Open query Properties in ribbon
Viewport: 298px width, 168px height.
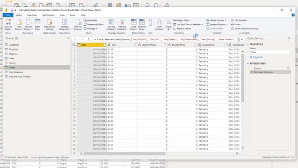90,20
